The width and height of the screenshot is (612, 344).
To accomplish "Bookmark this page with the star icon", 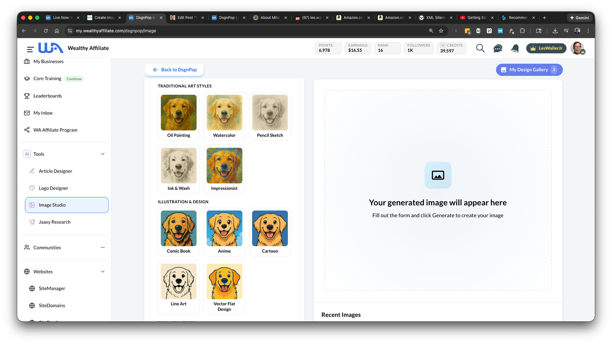I will click(x=441, y=31).
